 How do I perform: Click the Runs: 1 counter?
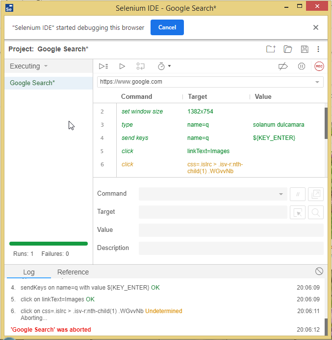(x=23, y=254)
